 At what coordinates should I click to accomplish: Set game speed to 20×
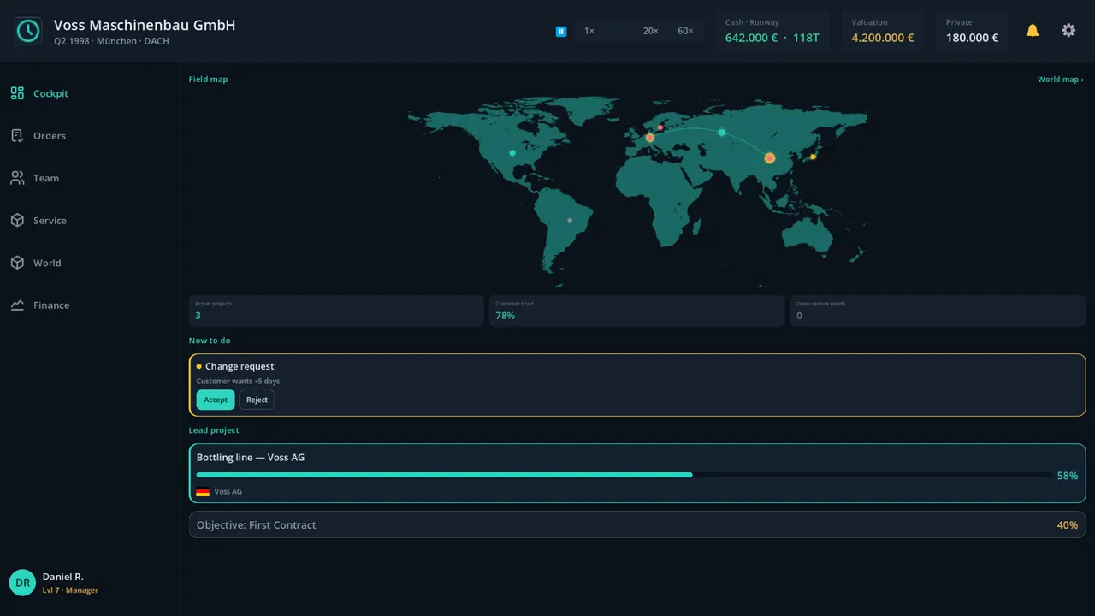click(651, 31)
